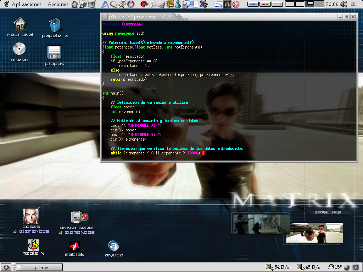
Task: Click the GNOME foot logo
Action: (6, 4)
